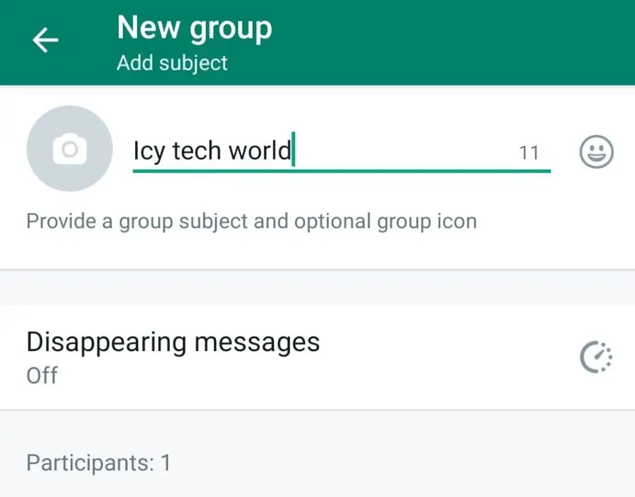Place cursor after 'world' in subject
This screenshot has height=497, width=635.
[293, 150]
